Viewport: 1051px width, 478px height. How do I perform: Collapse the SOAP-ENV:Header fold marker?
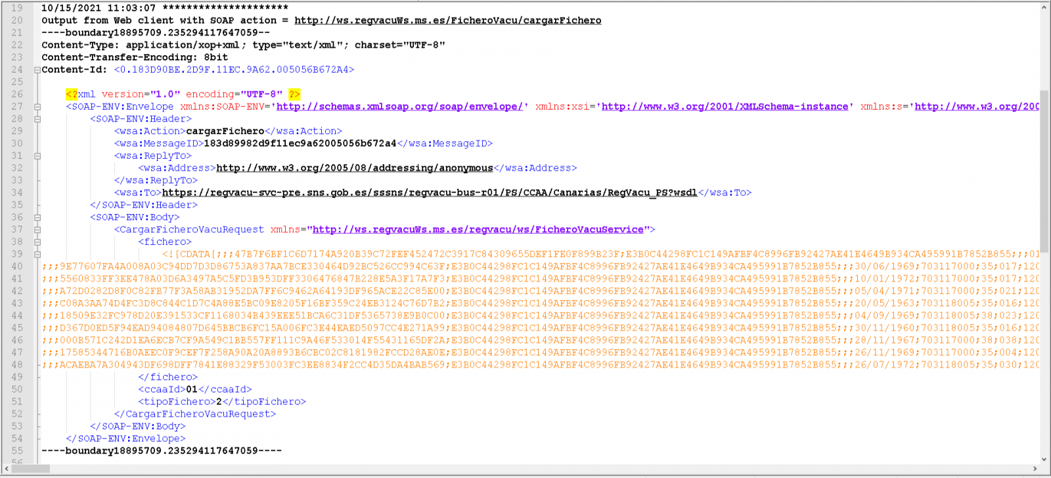tap(37, 119)
